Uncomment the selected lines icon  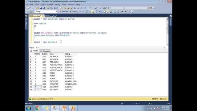118,12
